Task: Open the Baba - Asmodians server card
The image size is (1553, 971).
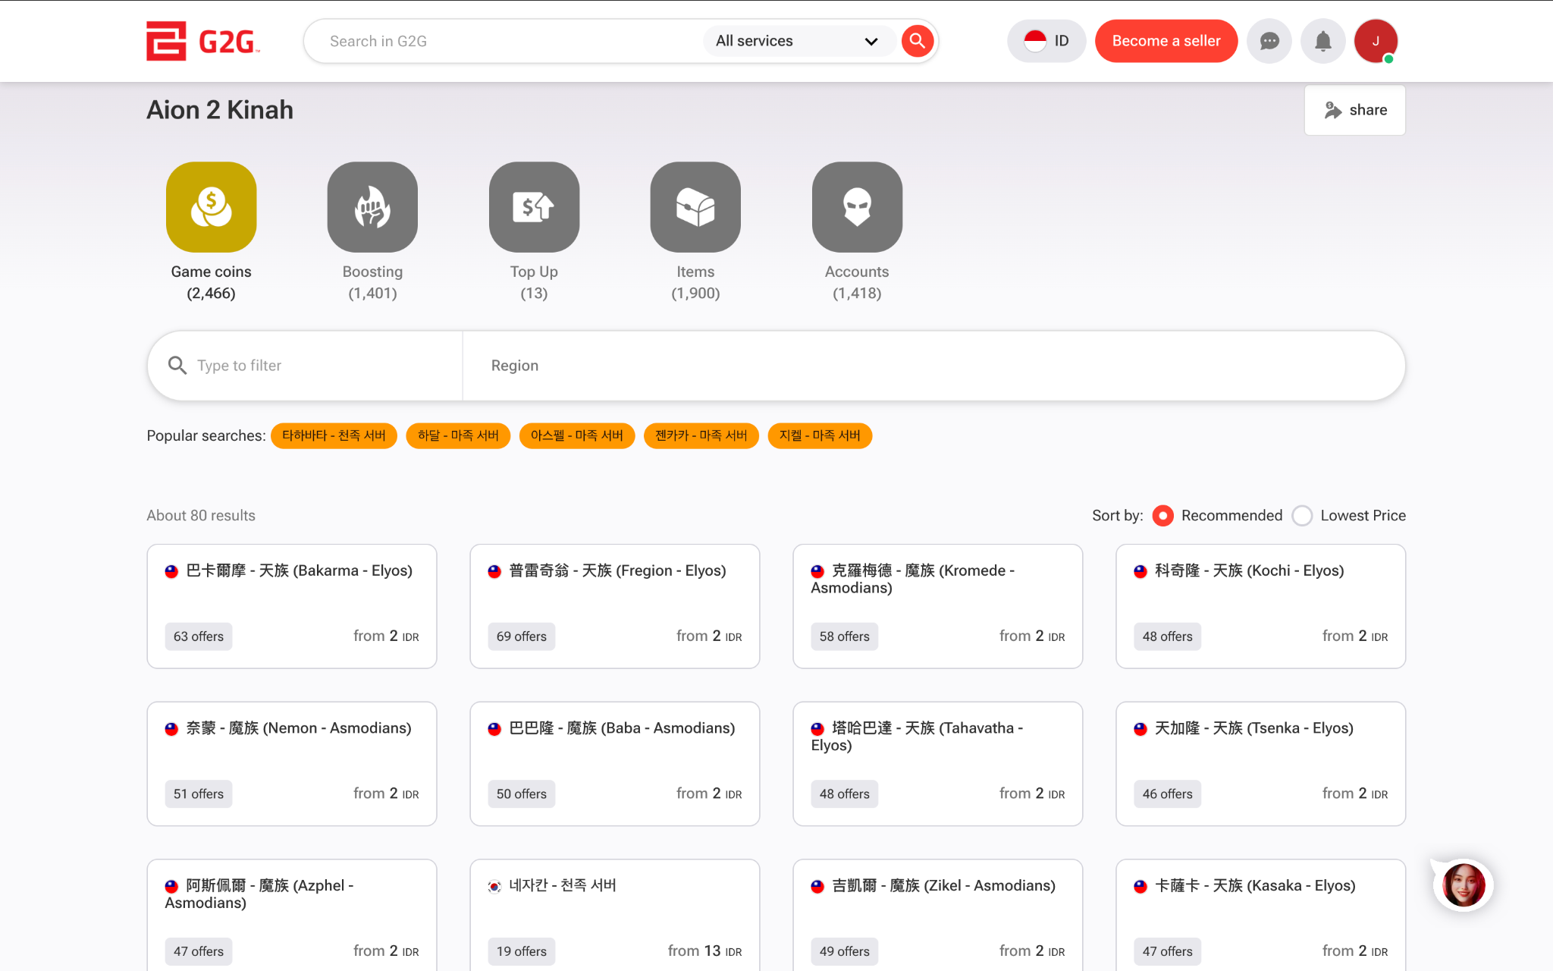Action: click(x=615, y=764)
